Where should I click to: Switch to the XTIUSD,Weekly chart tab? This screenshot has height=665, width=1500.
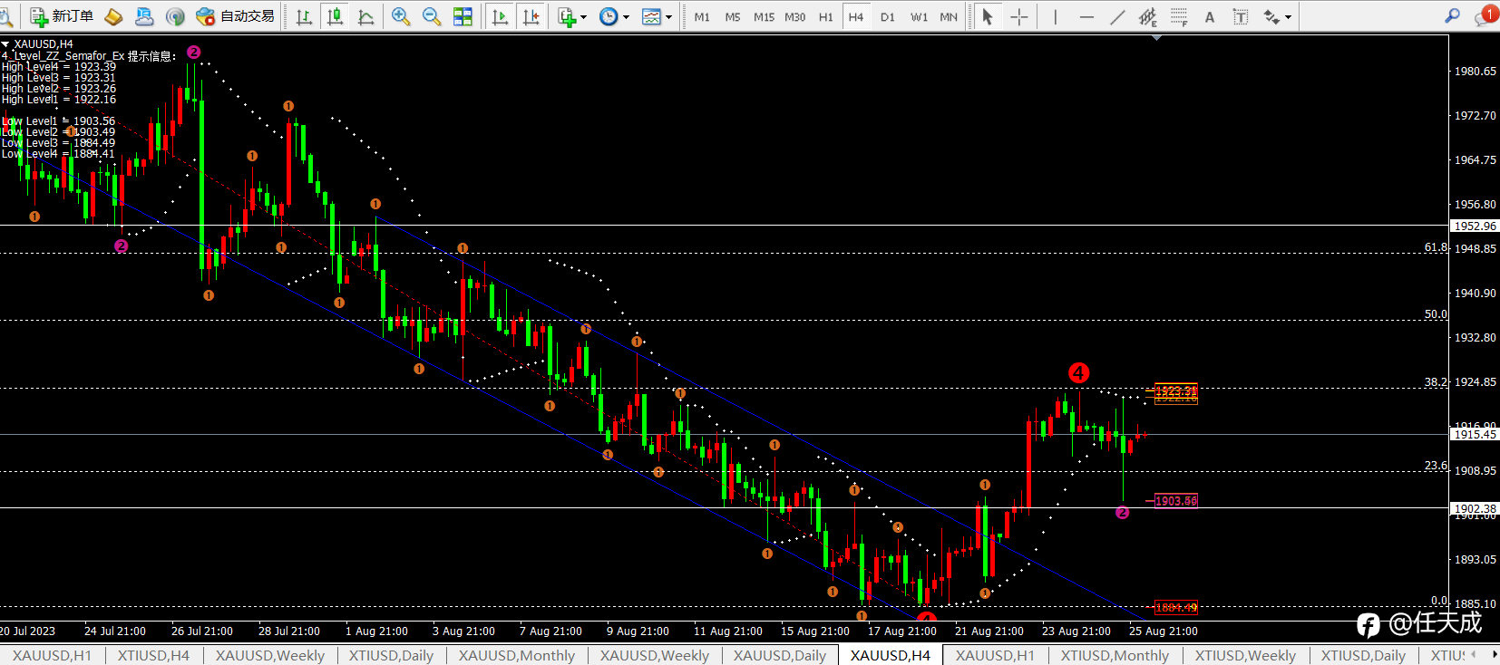(1245, 655)
